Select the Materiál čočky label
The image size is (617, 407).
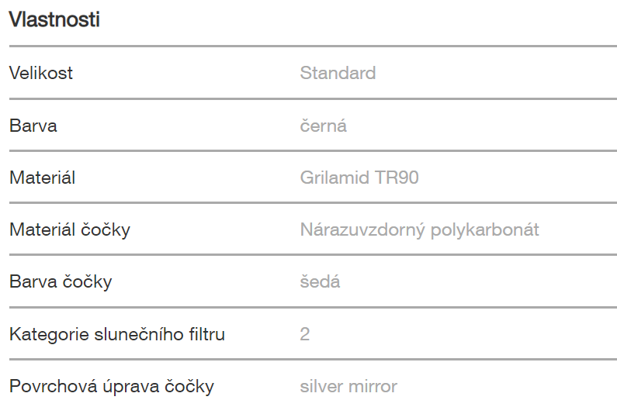coord(70,229)
